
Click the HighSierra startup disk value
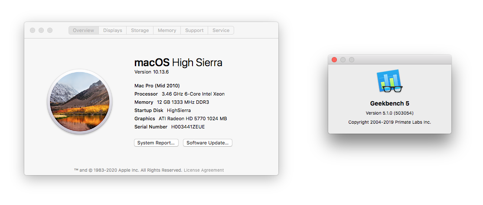179,110
